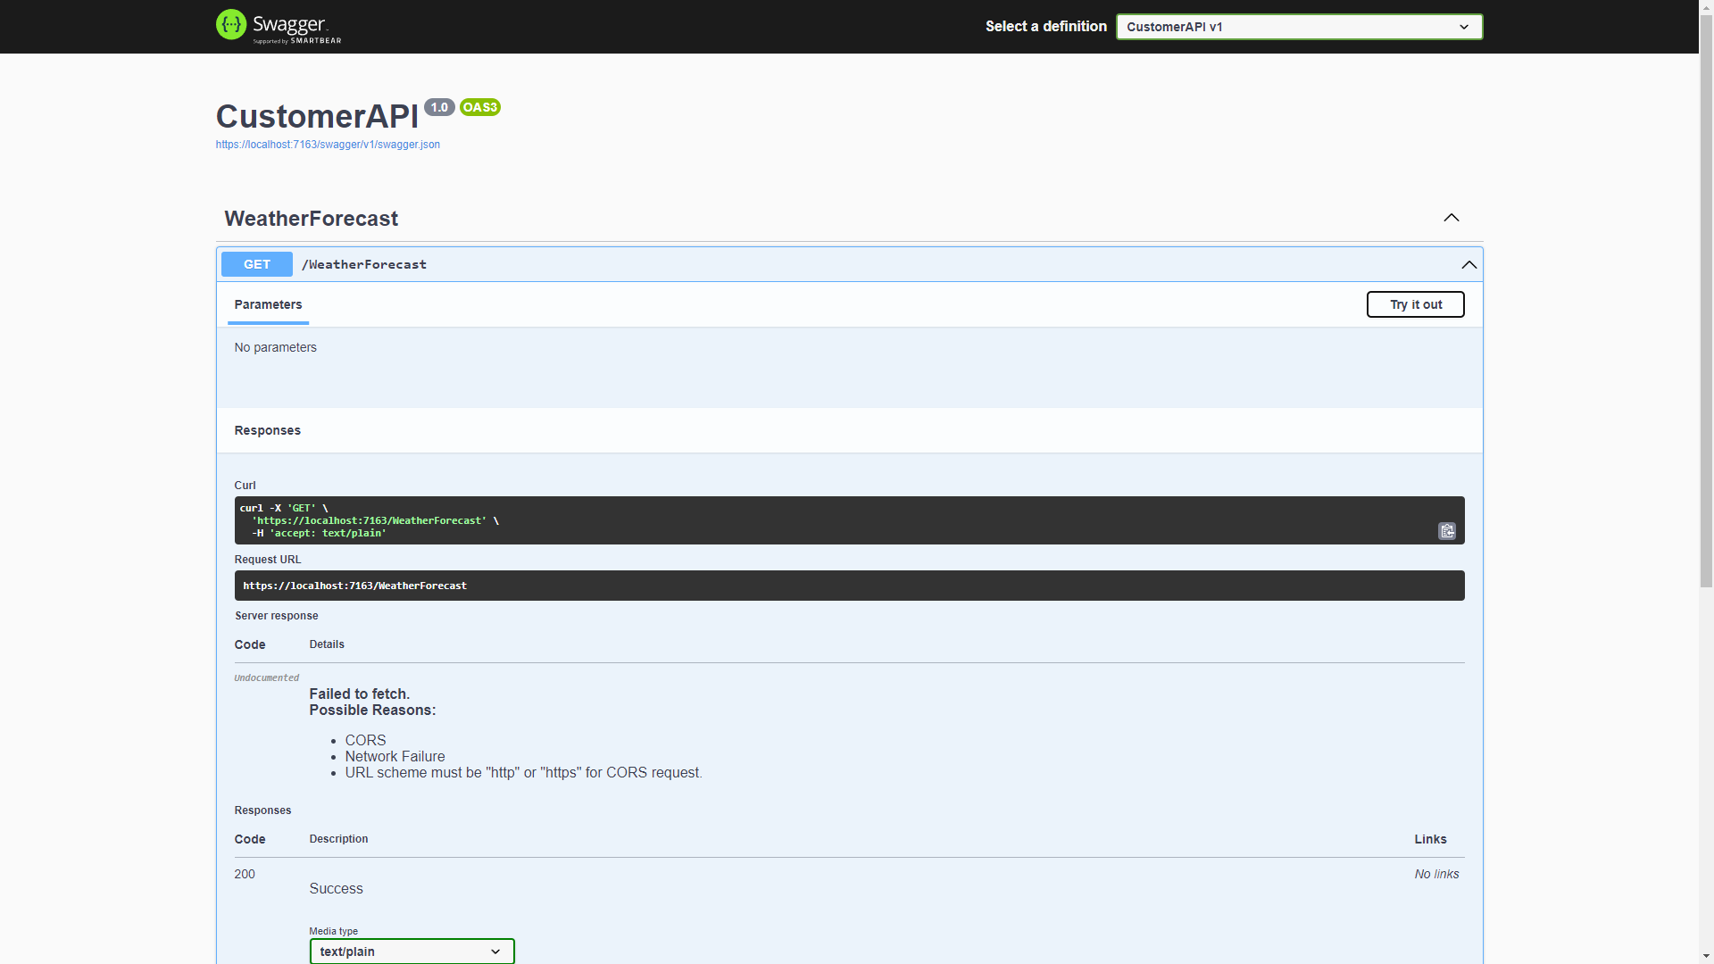Click the Swagger logo icon
Viewport: 1714px width, 964px height.
coord(231,25)
